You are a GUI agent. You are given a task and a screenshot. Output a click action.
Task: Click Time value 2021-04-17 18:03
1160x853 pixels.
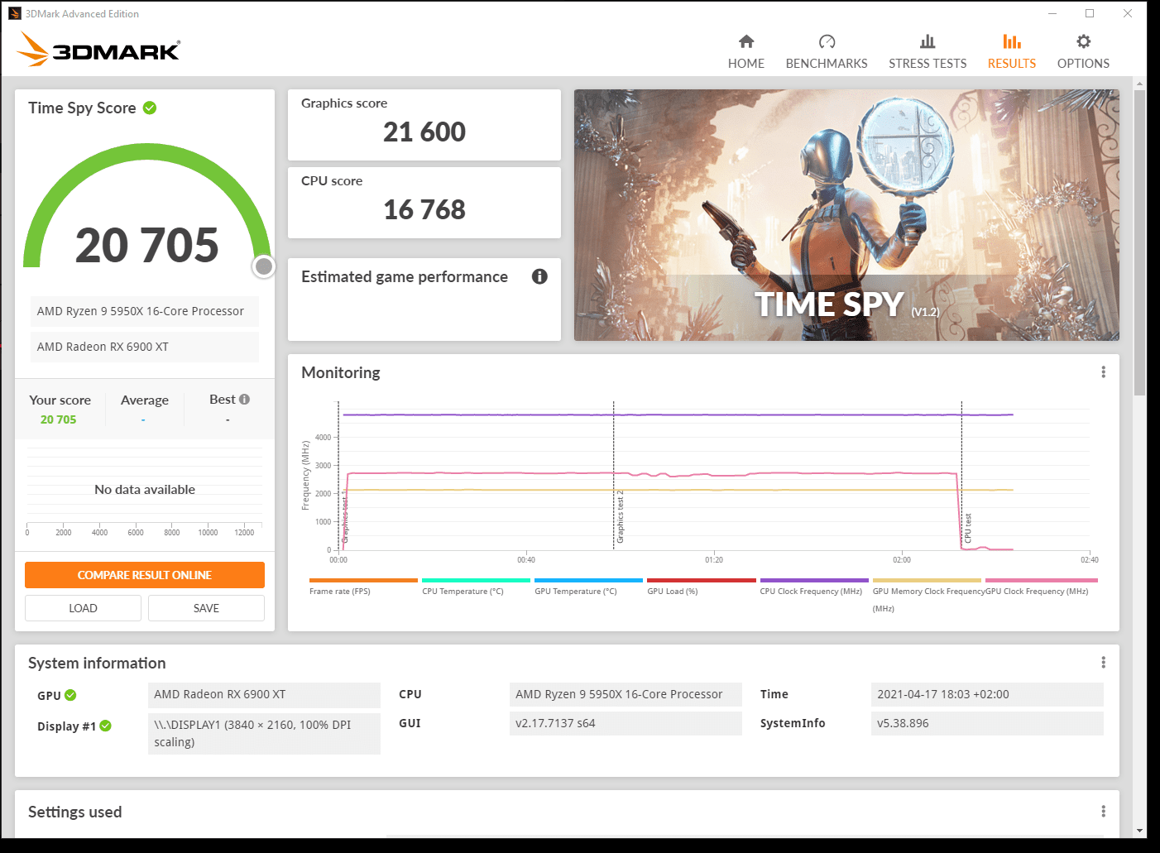click(x=987, y=694)
